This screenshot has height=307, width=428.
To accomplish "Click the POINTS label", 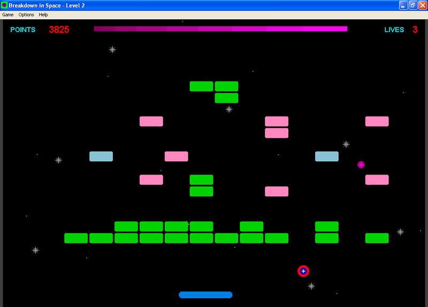I will click(23, 30).
